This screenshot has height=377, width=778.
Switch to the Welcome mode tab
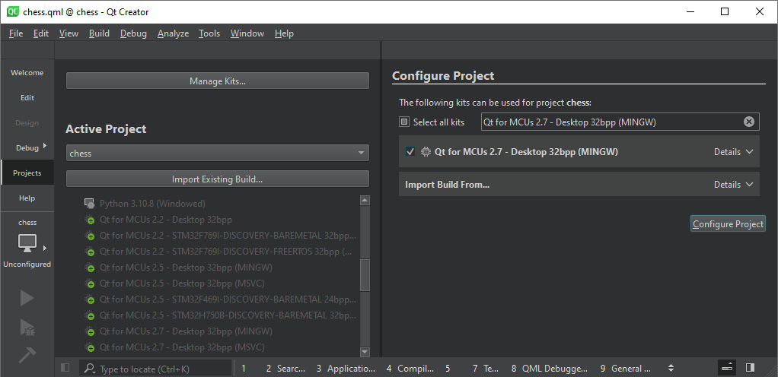[x=27, y=73]
